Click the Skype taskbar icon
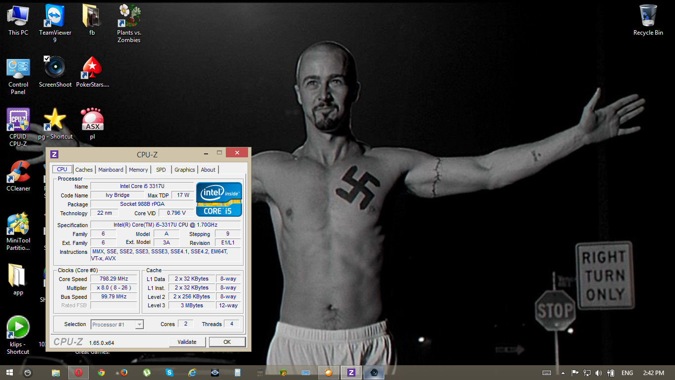The height and width of the screenshot is (380, 675). click(x=169, y=373)
